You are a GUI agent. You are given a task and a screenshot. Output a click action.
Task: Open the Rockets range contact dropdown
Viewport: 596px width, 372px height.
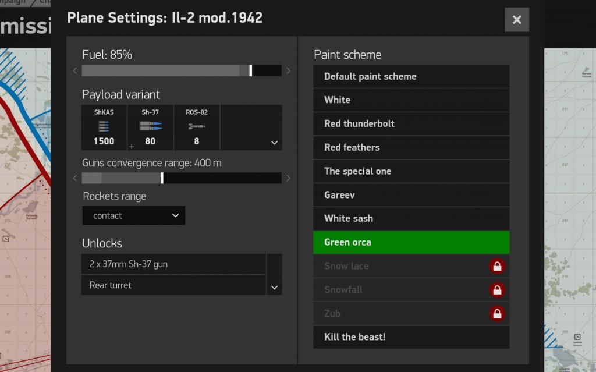coord(134,215)
